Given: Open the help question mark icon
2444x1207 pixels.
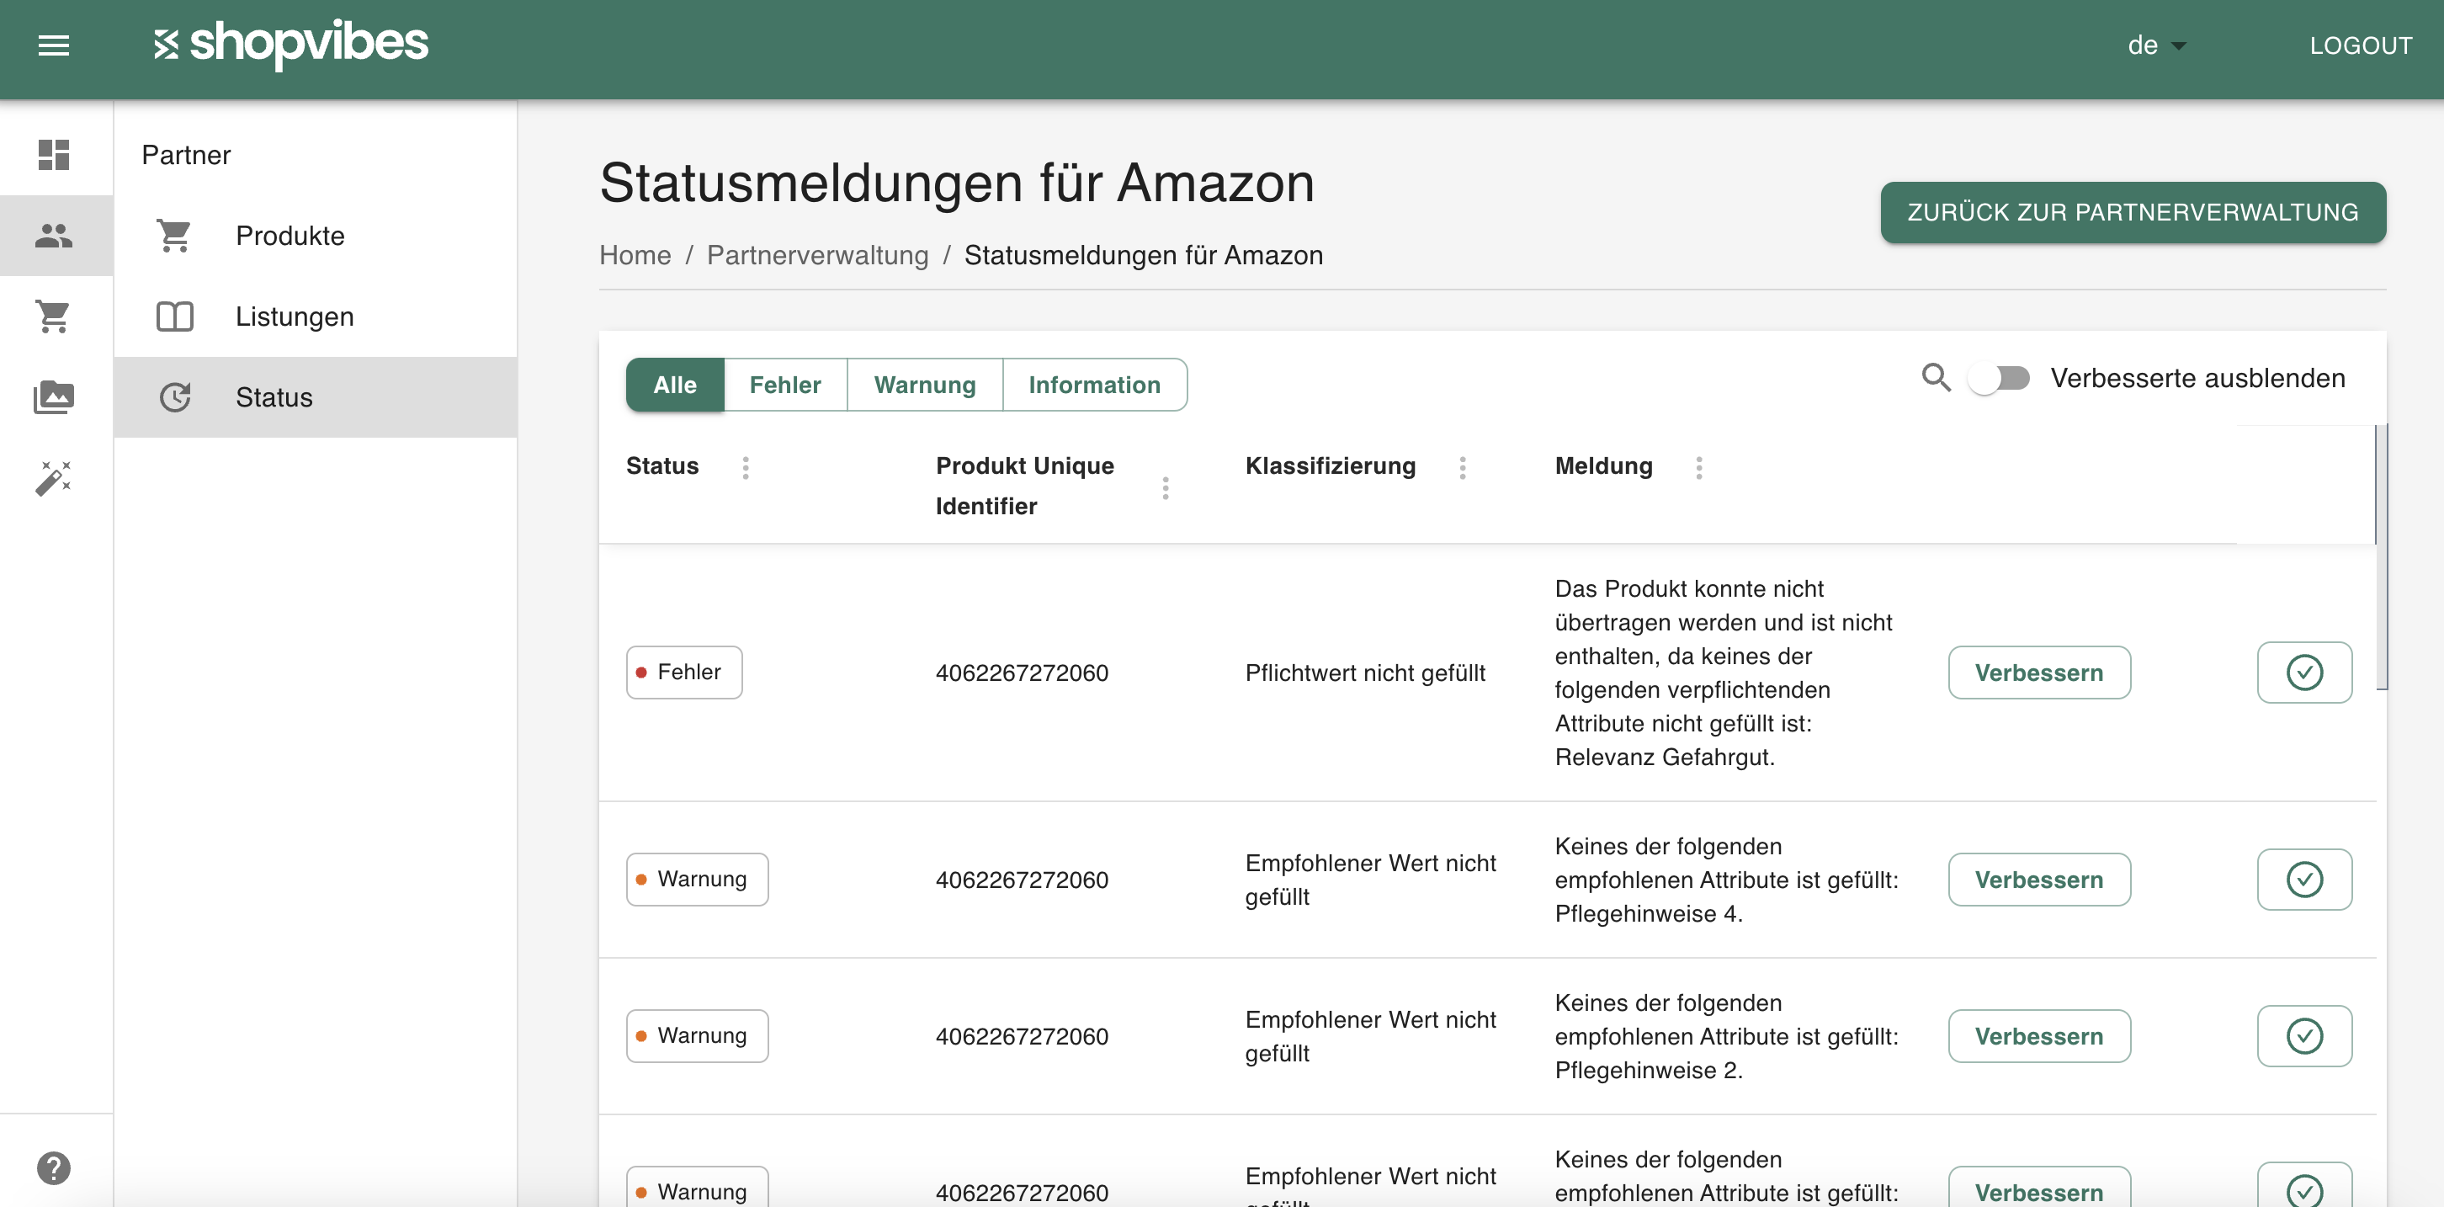Looking at the screenshot, I should pyautogui.click(x=54, y=1167).
